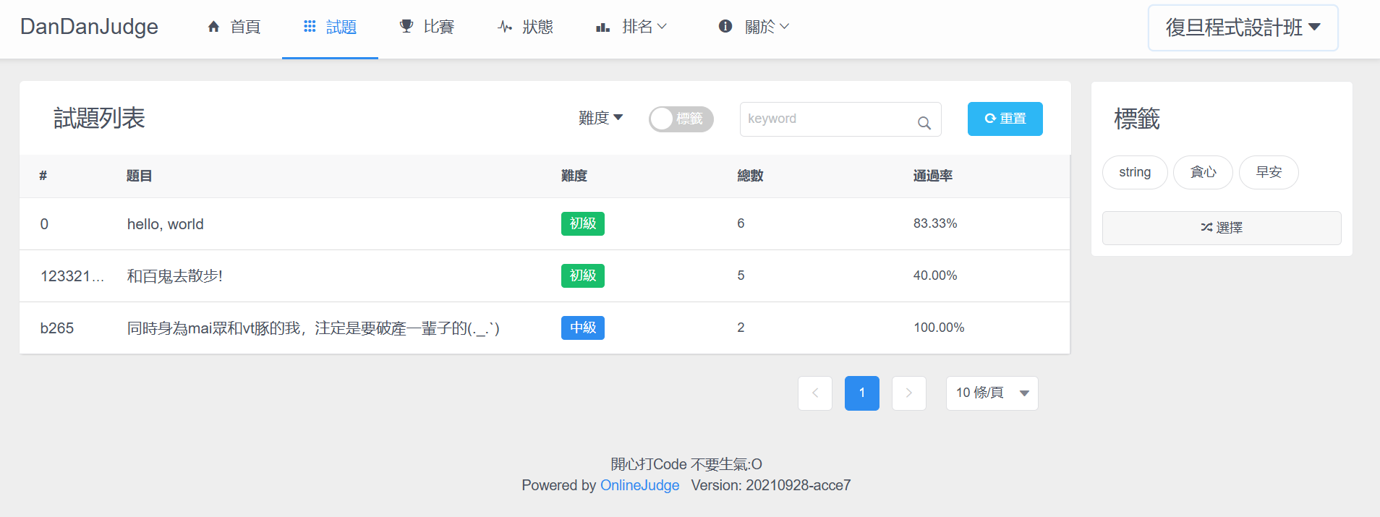
Task: Click the info icon beside 關於
Action: (725, 27)
